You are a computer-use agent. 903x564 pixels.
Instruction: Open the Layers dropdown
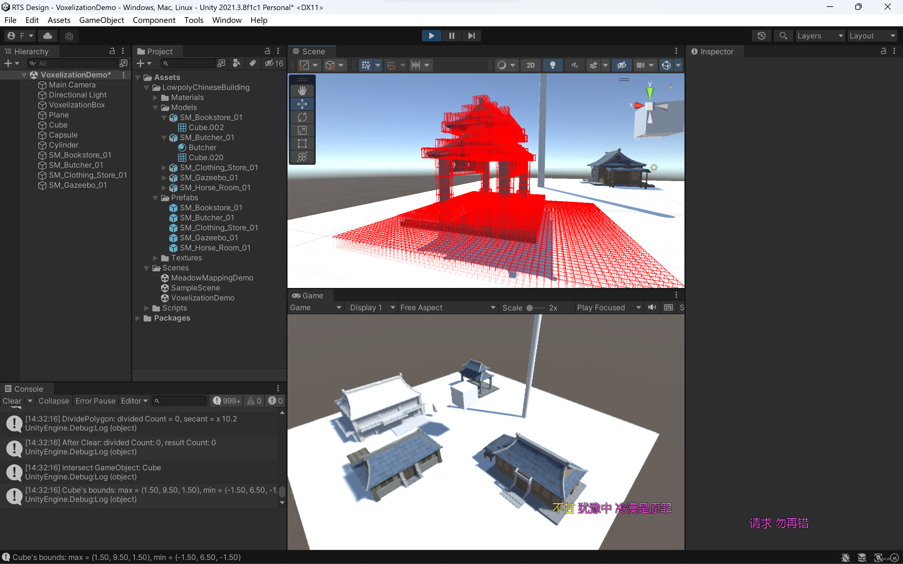(x=820, y=35)
